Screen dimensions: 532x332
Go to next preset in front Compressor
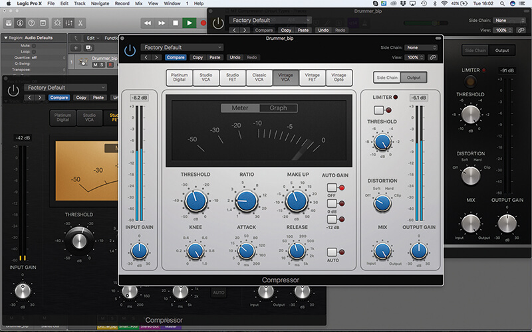(156, 57)
